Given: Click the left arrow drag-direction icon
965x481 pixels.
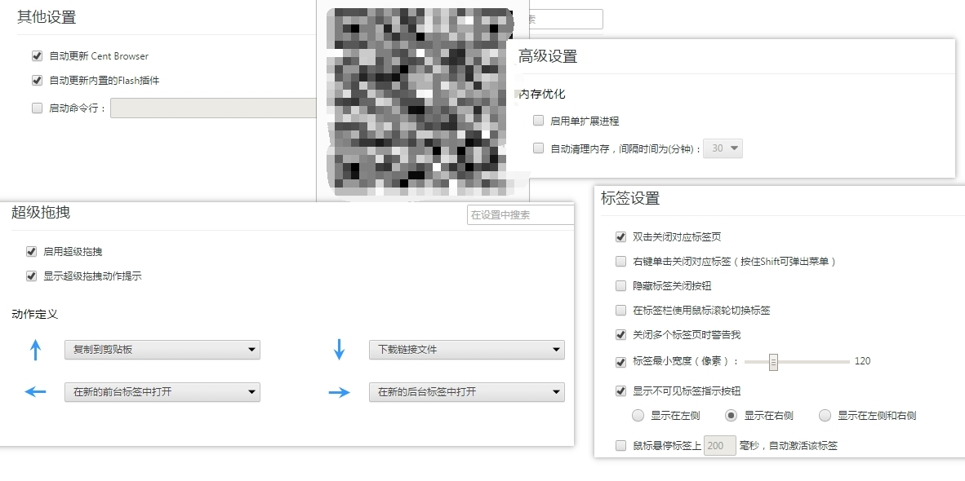Looking at the screenshot, I should (35, 392).
